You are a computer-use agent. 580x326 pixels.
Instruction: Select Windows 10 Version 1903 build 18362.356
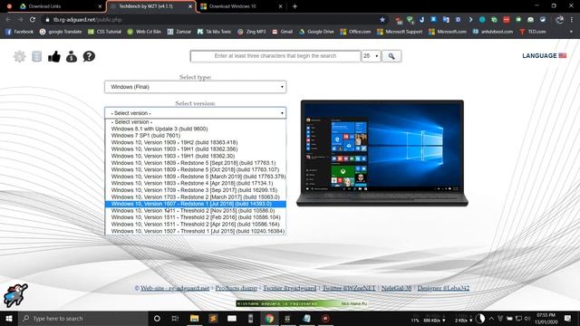(x=196, y=149)
